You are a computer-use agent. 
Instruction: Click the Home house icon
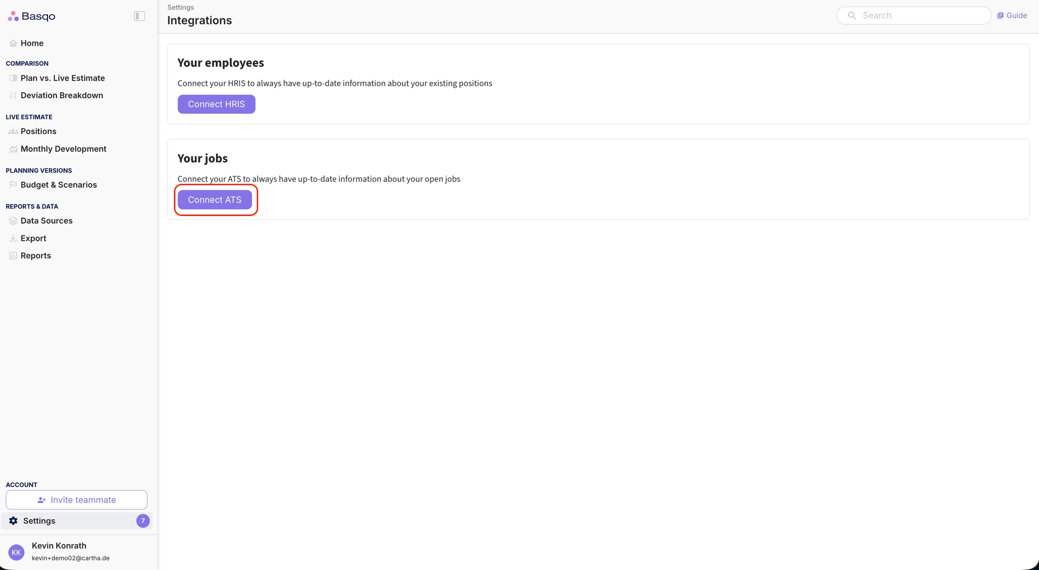13,43
